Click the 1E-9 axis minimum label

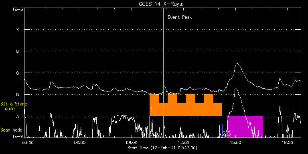click(18, 136)
